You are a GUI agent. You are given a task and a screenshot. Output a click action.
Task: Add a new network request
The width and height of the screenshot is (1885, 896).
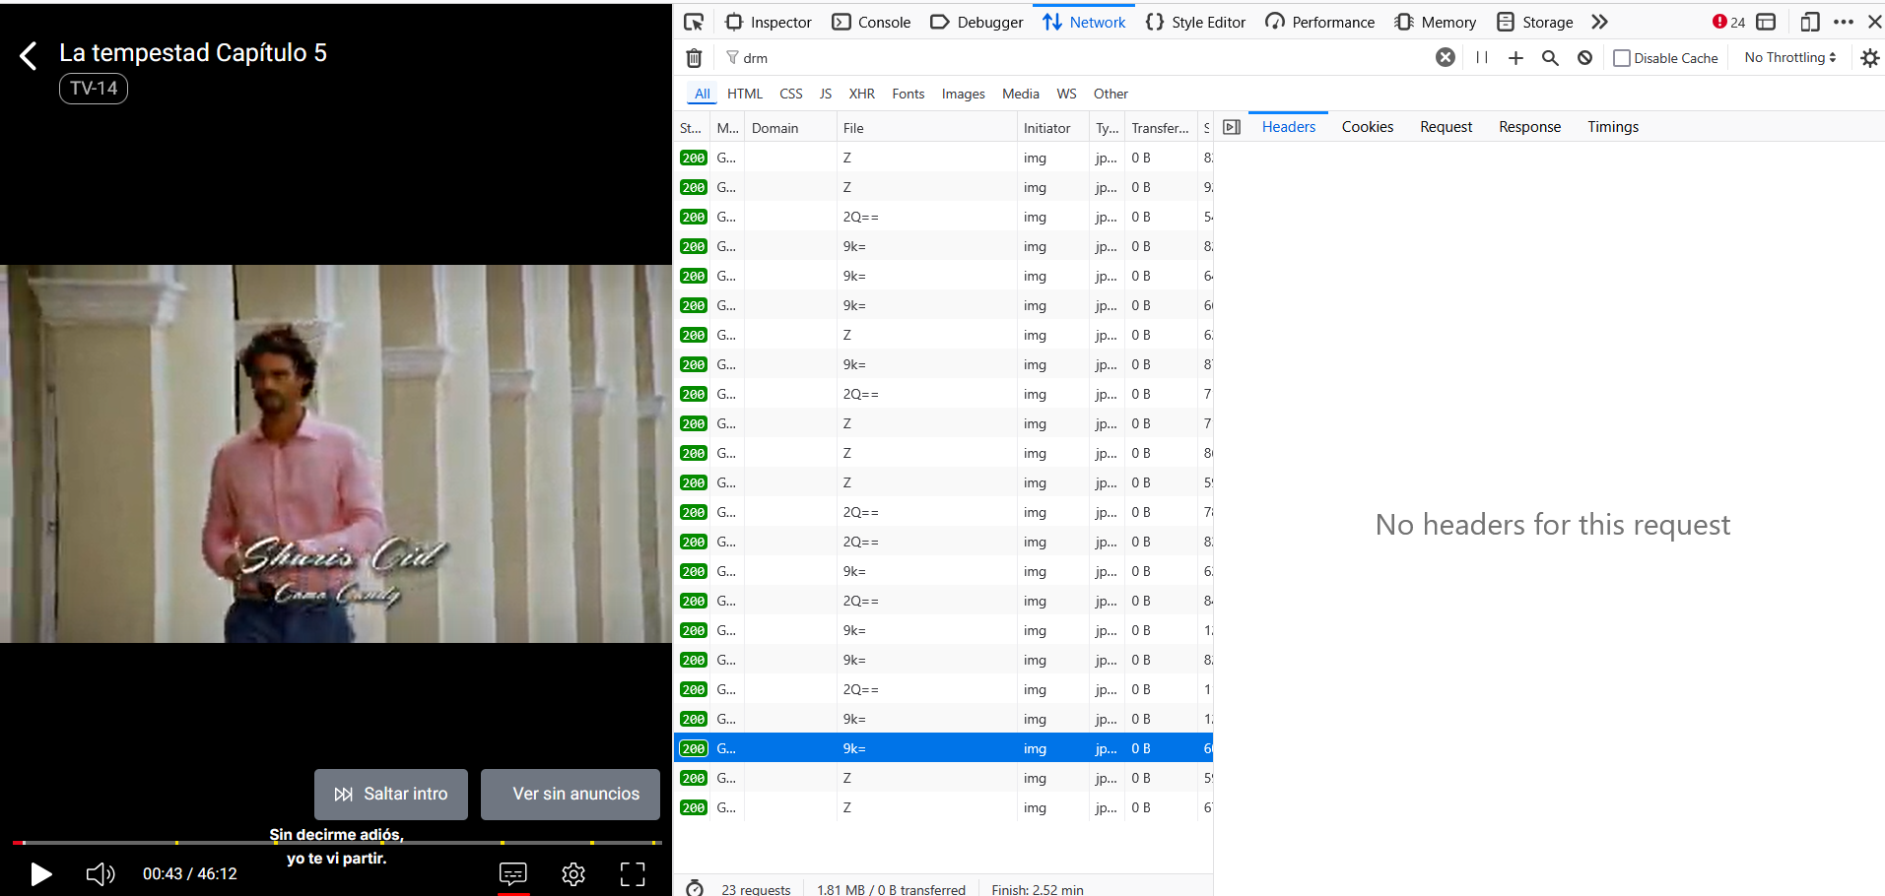click(1515, 58)
